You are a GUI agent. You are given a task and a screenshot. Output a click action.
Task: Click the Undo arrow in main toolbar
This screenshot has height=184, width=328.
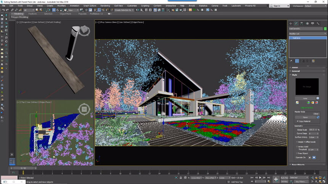point(3,10)
